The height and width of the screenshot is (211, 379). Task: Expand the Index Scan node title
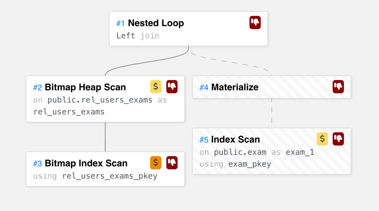click(x=235, y=139)
